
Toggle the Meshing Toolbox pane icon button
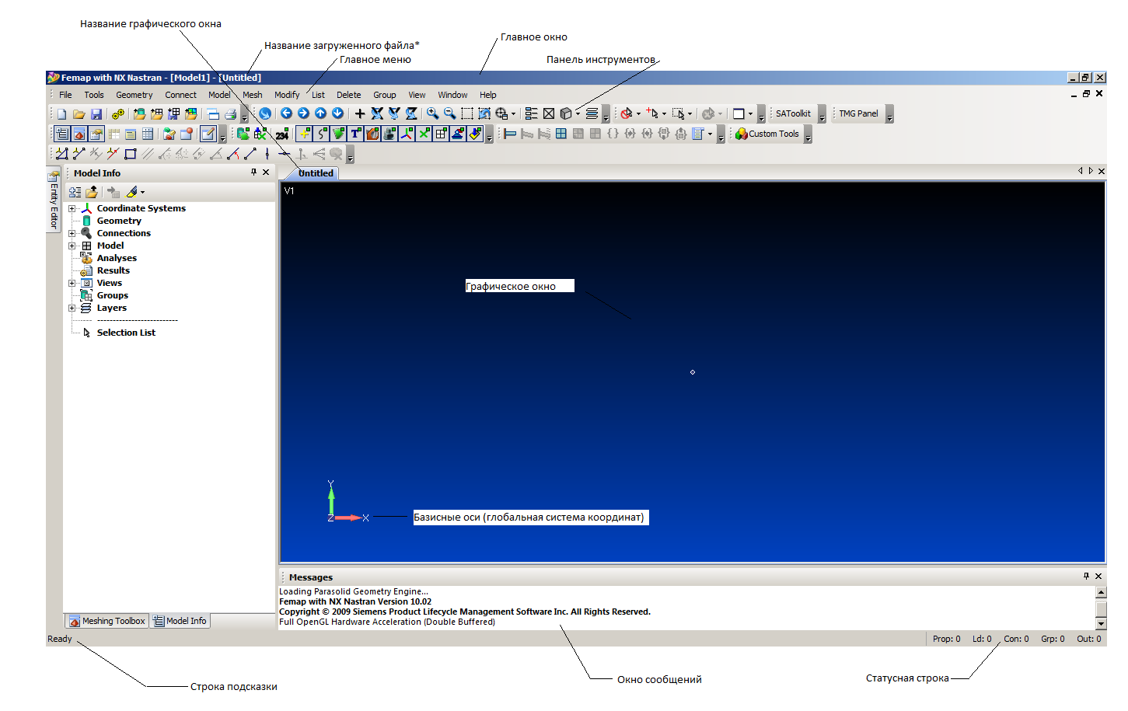[79, 134]
